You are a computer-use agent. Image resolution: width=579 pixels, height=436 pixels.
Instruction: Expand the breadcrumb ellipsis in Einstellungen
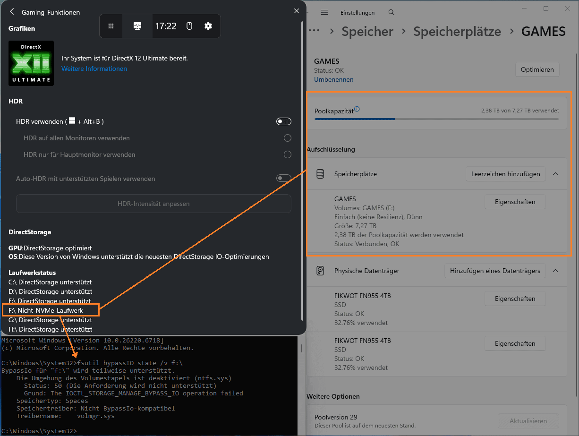point(314,31)
